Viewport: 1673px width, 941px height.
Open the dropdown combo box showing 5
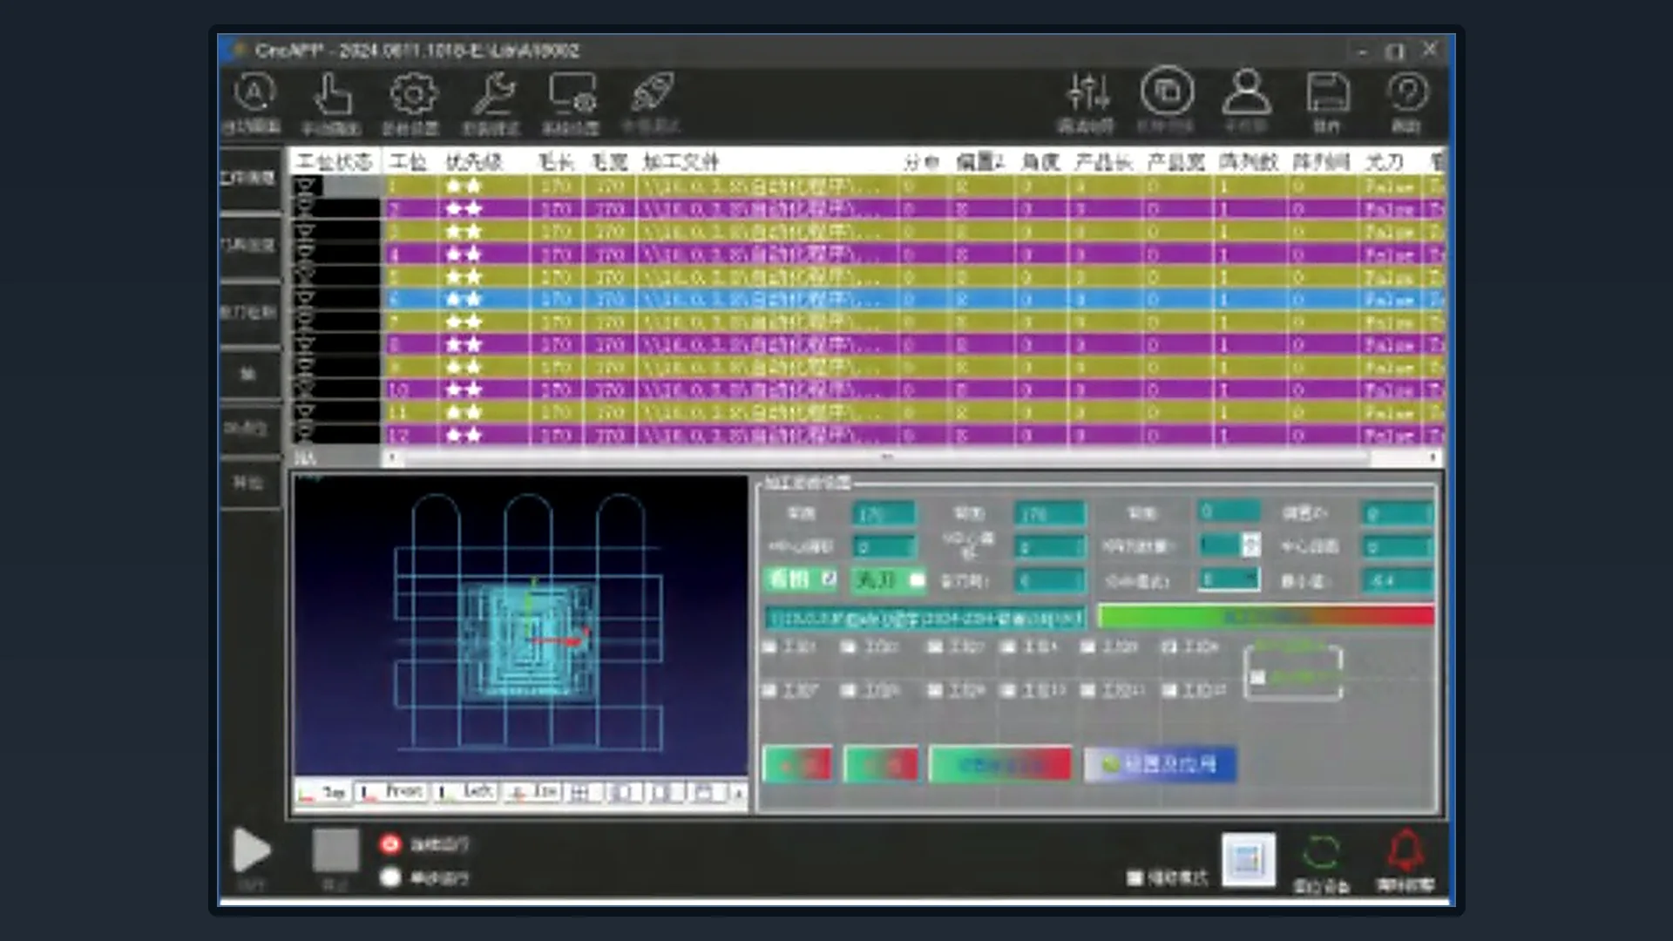pyautogui.click(x=1229, y=579)
